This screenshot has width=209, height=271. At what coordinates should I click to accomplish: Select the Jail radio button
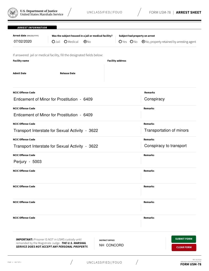click(x=53, y=42)
